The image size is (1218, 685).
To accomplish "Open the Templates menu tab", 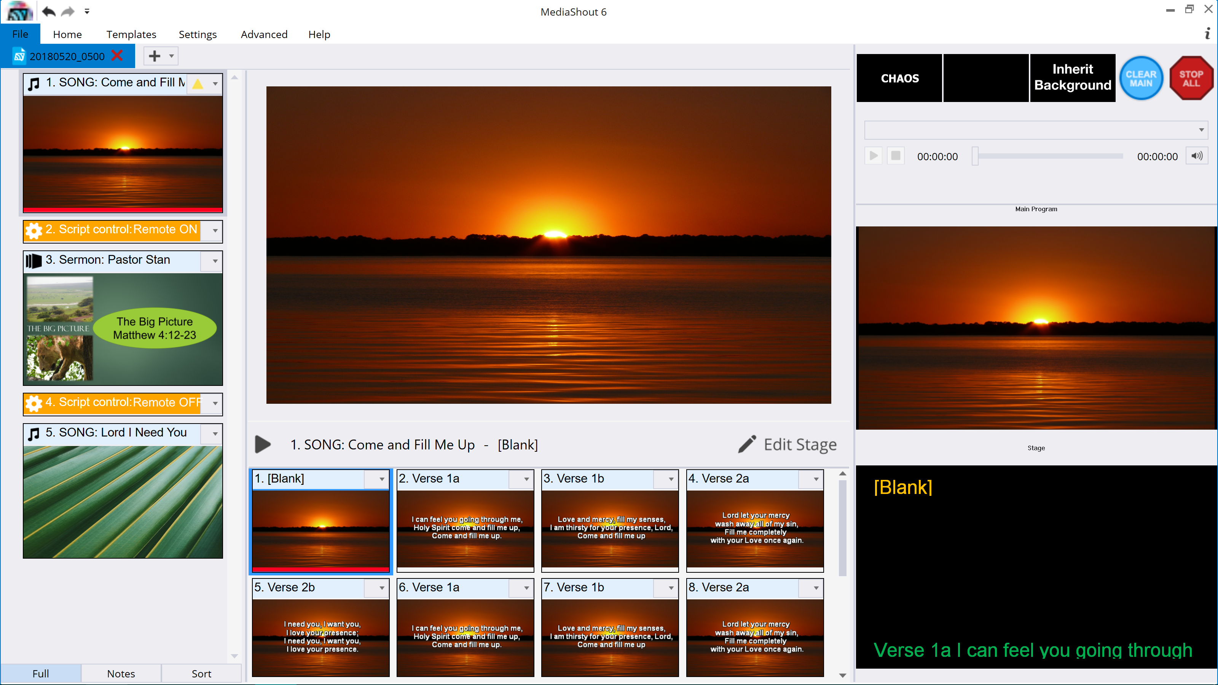I will click(x=131, y=34).
